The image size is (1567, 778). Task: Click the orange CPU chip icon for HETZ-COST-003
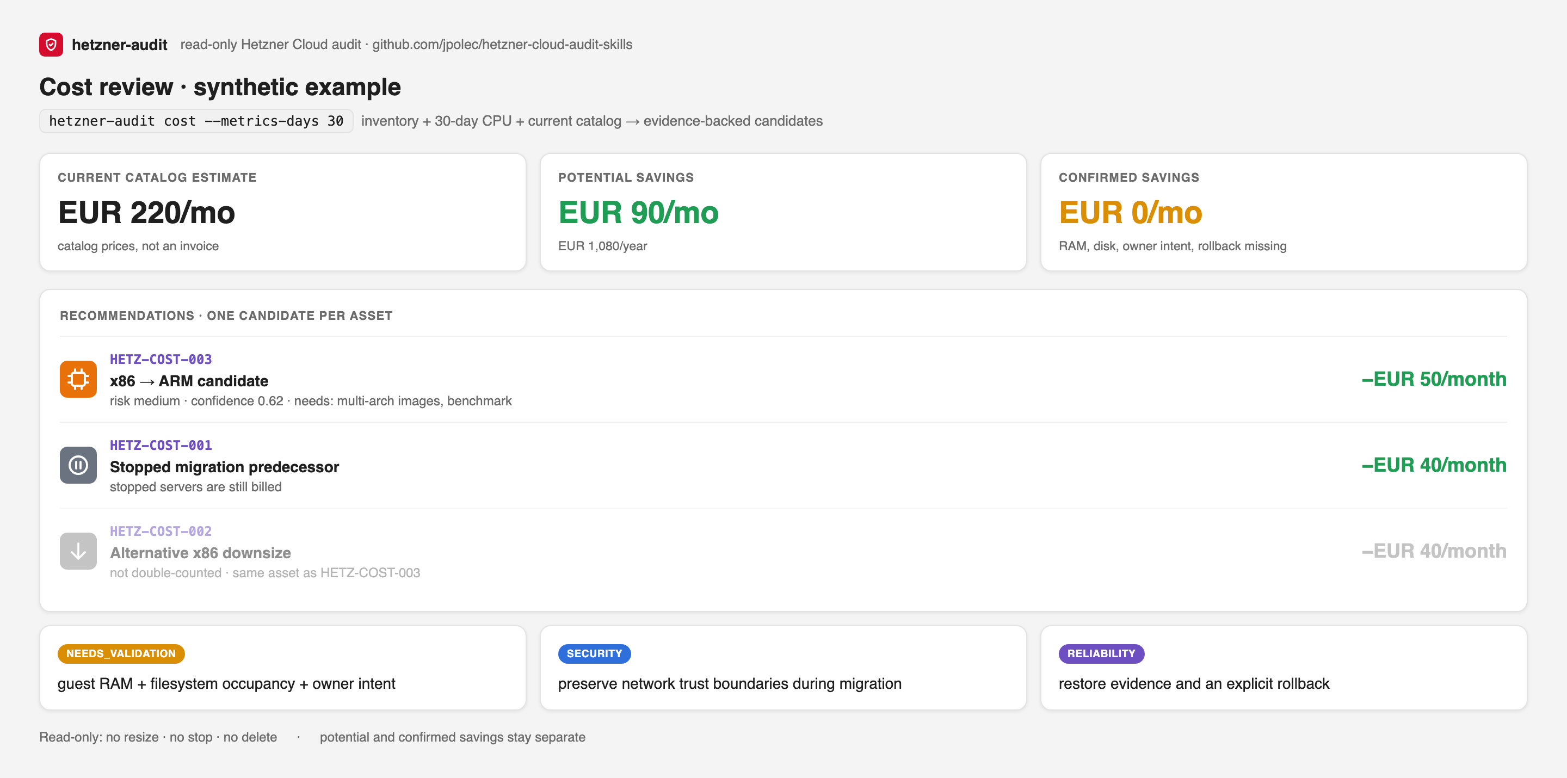click(x=78, y=379)
